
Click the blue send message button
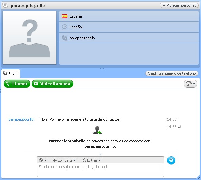[x=171, y=160]
